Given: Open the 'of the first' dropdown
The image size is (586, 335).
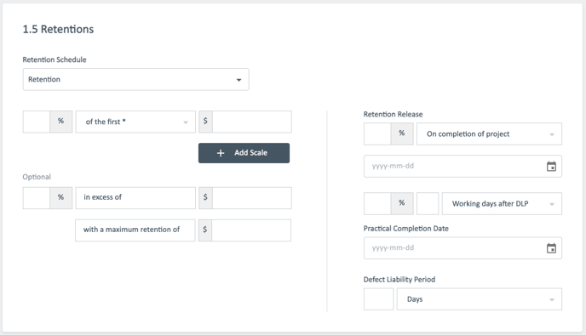Looking at the screenshot, I should (x=135, y=122).
